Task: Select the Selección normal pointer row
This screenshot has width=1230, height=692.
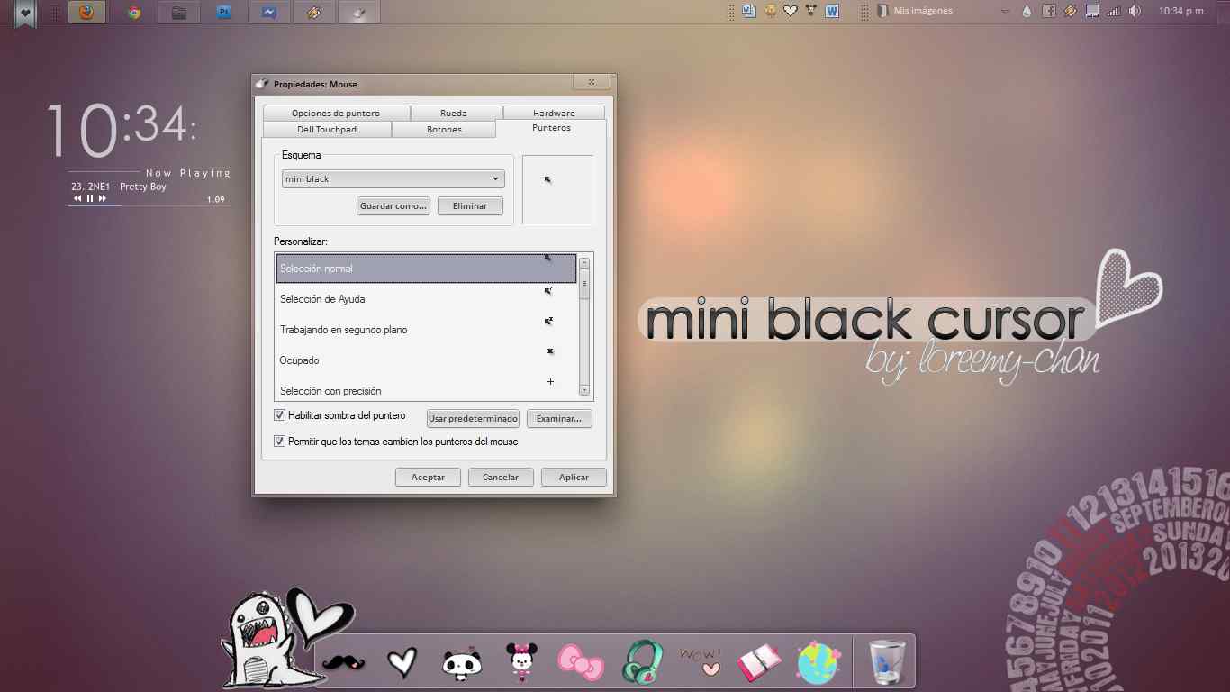Action: pyautogui.click(x=426, y=269)
